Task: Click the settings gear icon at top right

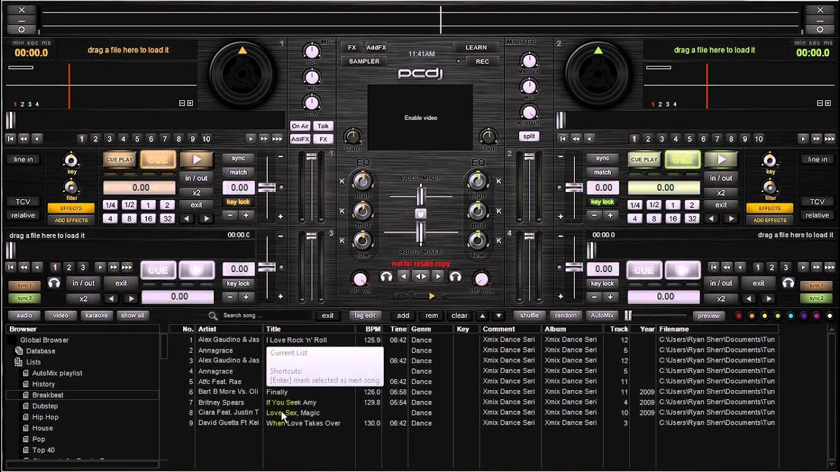Action: click(820, 29)
